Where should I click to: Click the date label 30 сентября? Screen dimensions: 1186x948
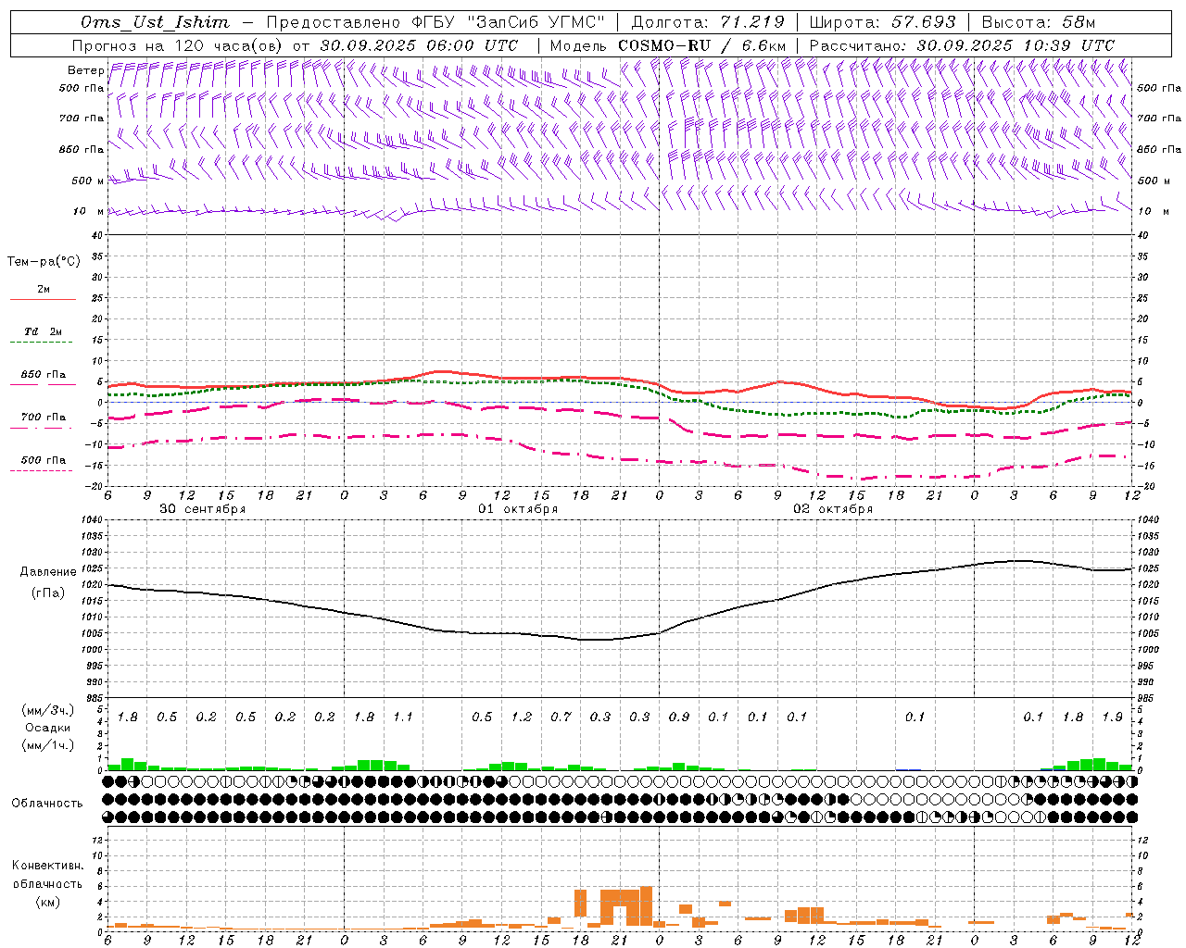202,509
